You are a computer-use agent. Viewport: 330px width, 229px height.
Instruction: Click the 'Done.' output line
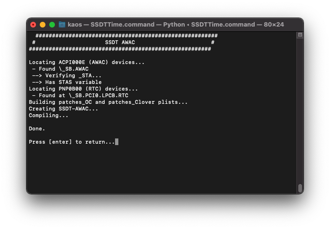pyautogui.click(x=37, y=128)
